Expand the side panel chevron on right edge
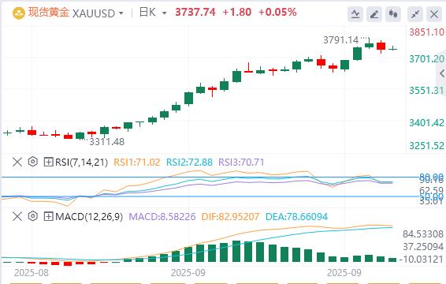This screenshot has width=446, height=284. click(442, 73)
